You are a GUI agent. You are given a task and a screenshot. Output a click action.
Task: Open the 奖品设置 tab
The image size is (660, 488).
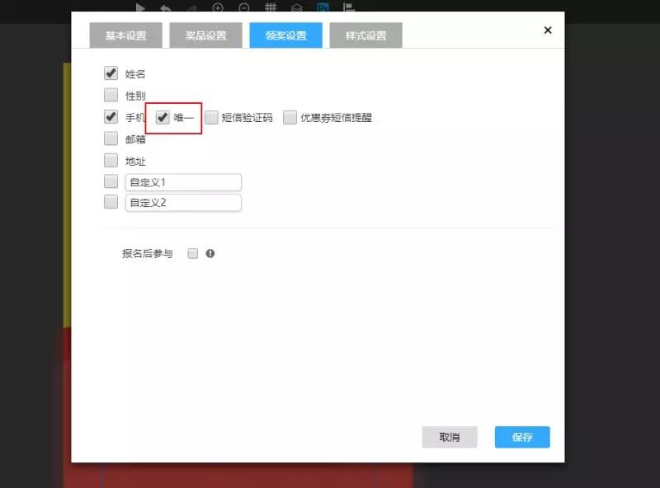pyautogui.click(x=205, y=35)
